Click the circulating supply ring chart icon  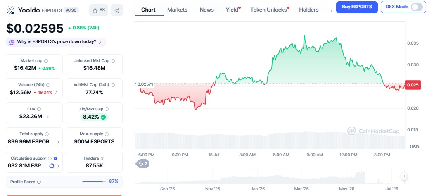coord(52,166)
